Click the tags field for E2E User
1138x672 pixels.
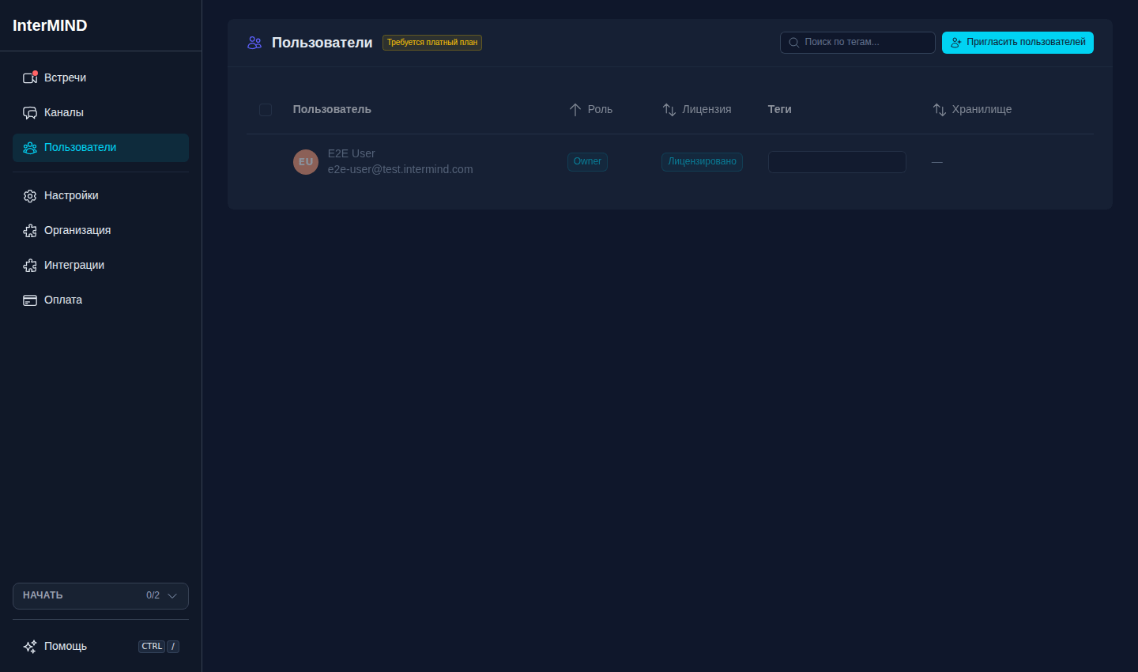click(837, 162)
